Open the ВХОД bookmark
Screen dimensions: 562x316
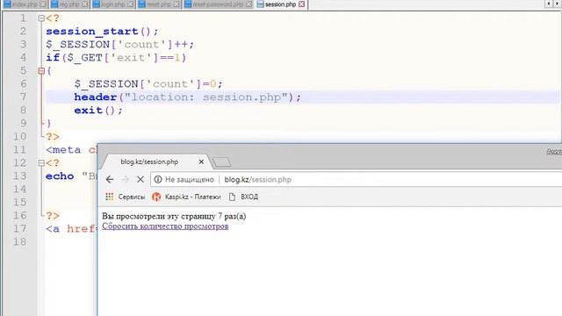tap(244, 197)
